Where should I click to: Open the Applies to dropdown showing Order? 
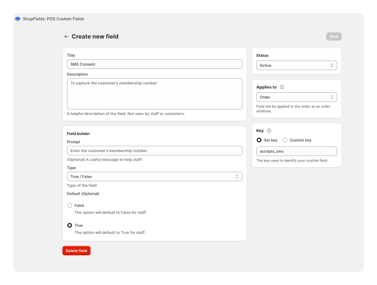[296, 97]
